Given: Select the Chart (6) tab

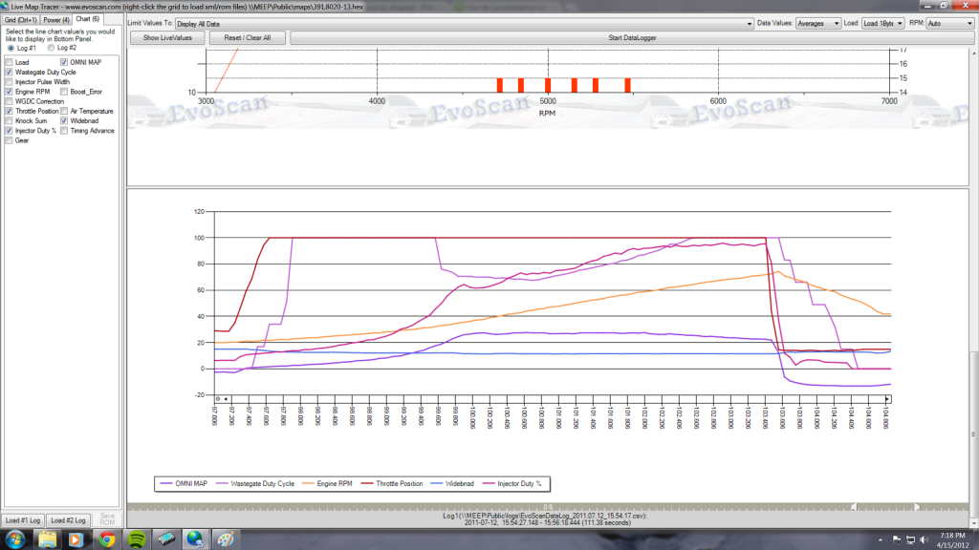Looking at the screenshot, I should 88,19.
